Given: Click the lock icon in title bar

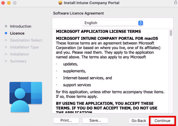Looking at the screenshot, I should (x=176, y=2).
